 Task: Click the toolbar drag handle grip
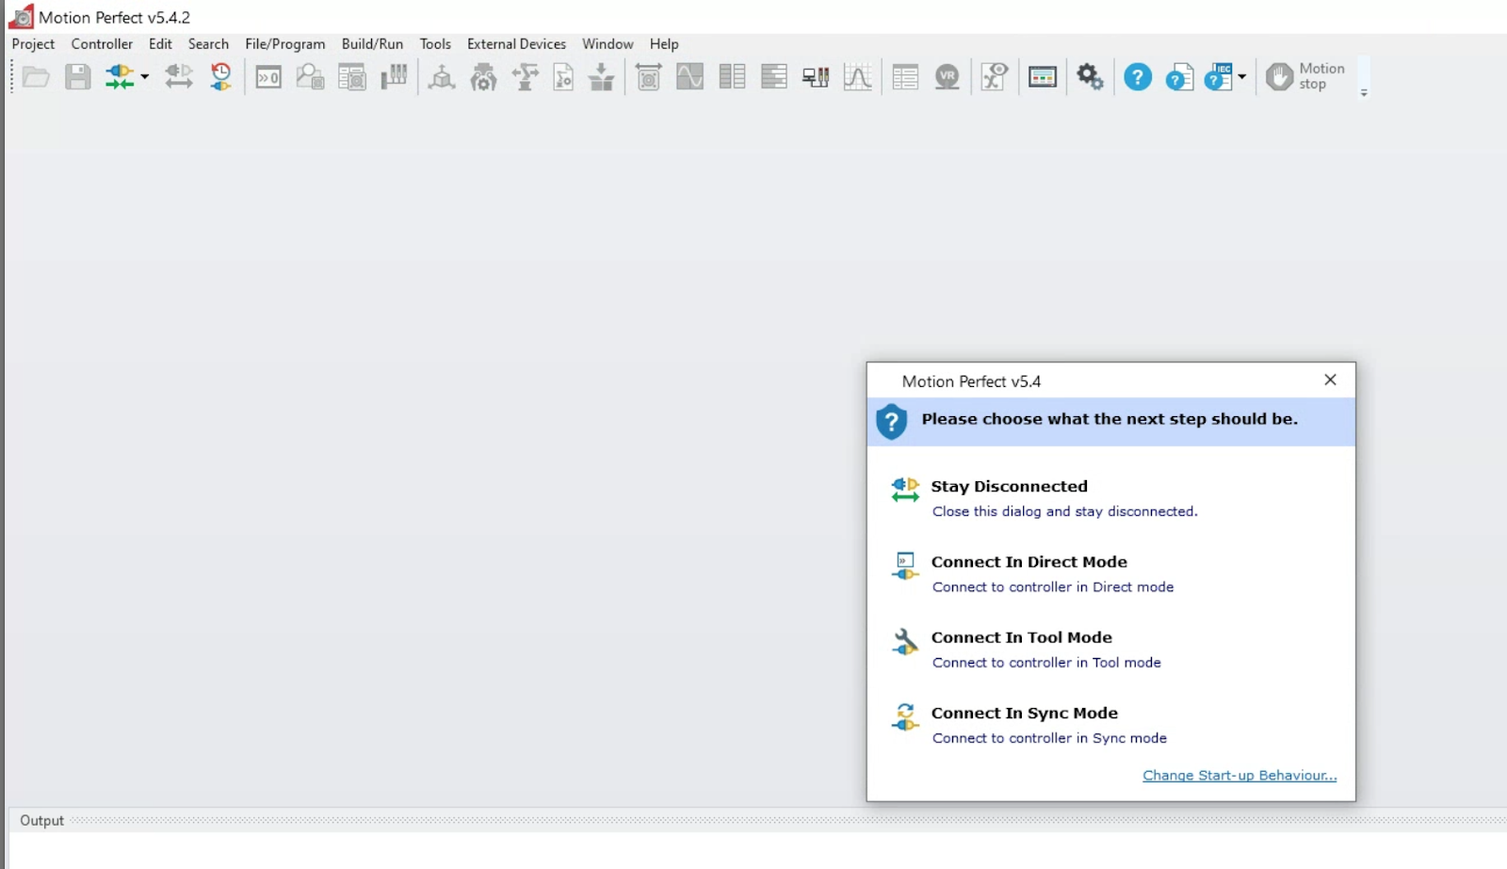point(12,77)
